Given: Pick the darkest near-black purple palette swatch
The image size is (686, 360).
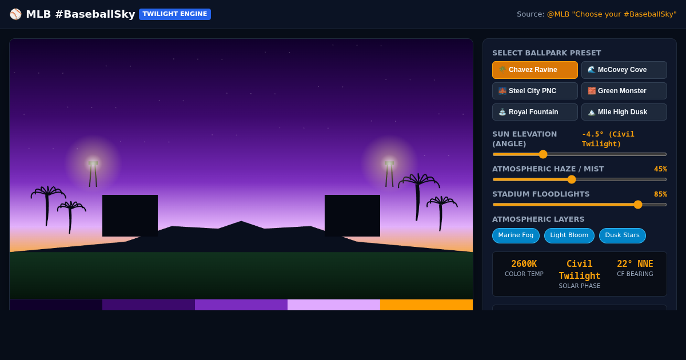Looking at the screenshot, I should click(x=56, y=305).
